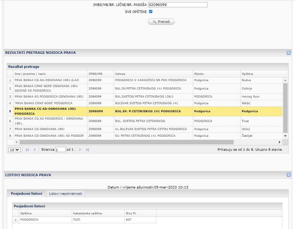Sort by JMBG/MB column header
Screen dimensions: 295x229
click(101, 74)
